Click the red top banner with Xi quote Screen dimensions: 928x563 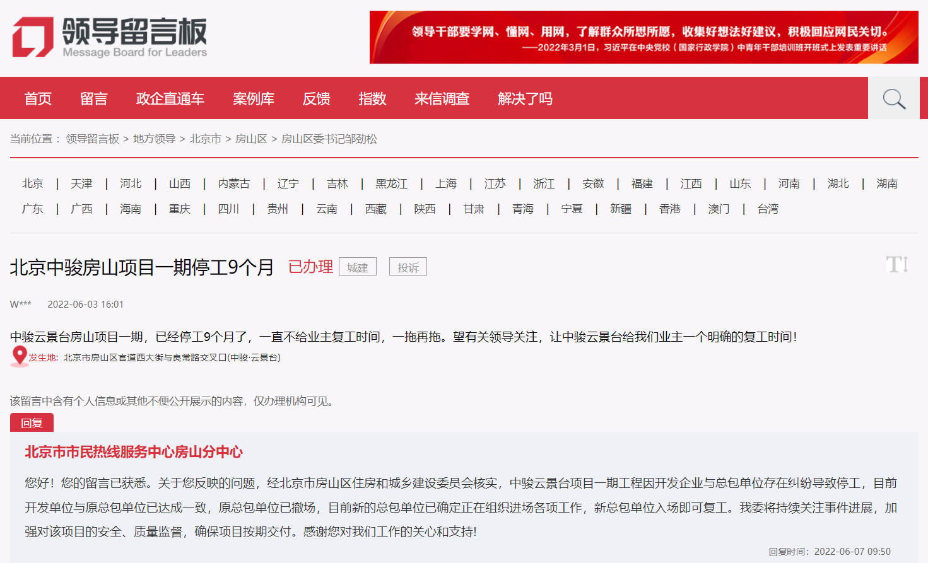click(643, 37)
